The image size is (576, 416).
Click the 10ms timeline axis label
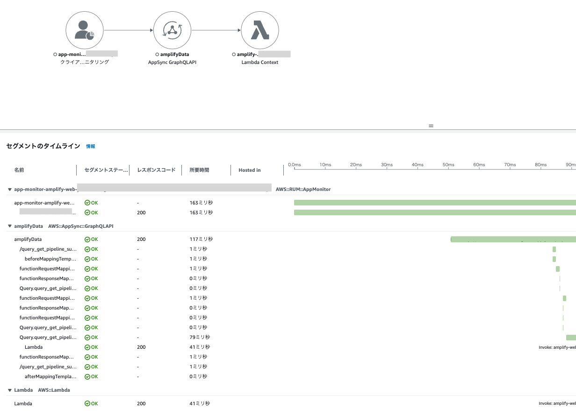(325, 165)
